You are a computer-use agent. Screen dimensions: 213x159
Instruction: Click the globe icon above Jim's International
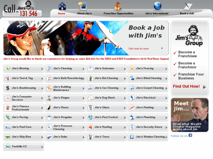click(x=157, y=6)
